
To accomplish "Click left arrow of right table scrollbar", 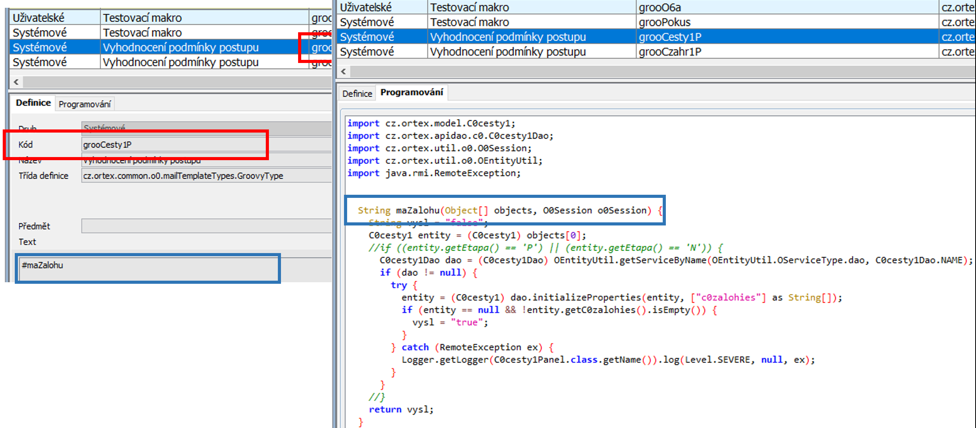I will [343, 72].
